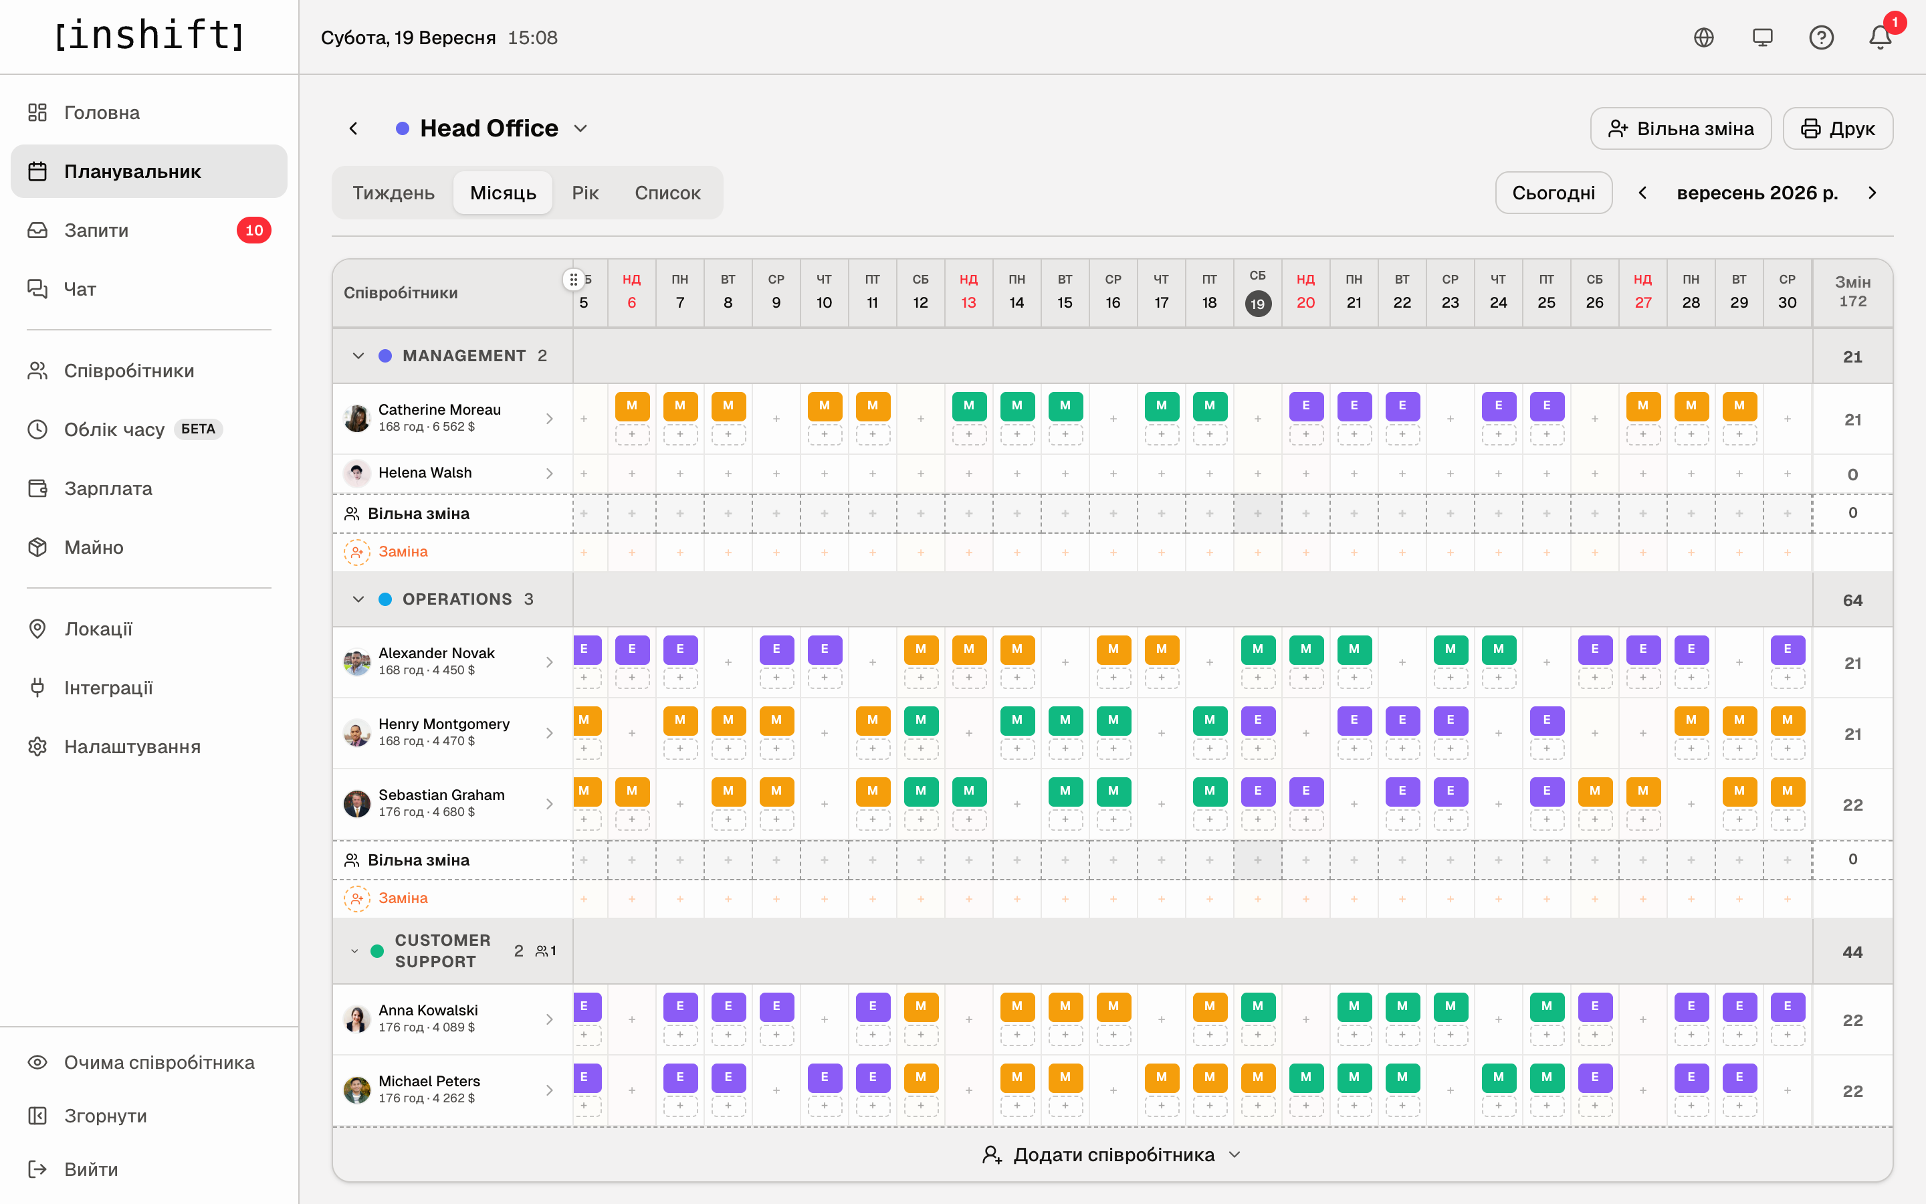The width and height of the screenshot is (1926, 1204).
Task: Open Запити requests page
Action: 149,230
